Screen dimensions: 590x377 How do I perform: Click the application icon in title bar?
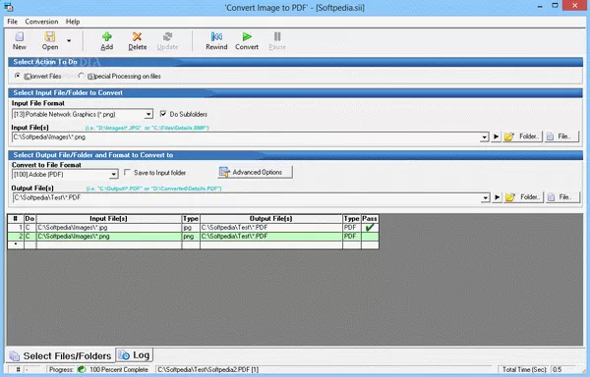click(x=8, y=7)
